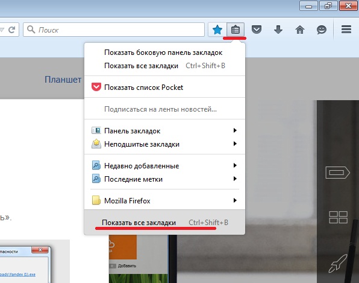Click the magnifier icon in search box

pyautogui.click(x=31, y=30)
